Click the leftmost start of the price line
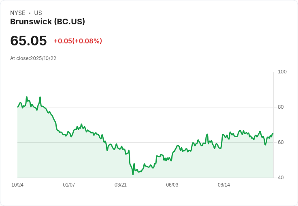 pos(18,107)
